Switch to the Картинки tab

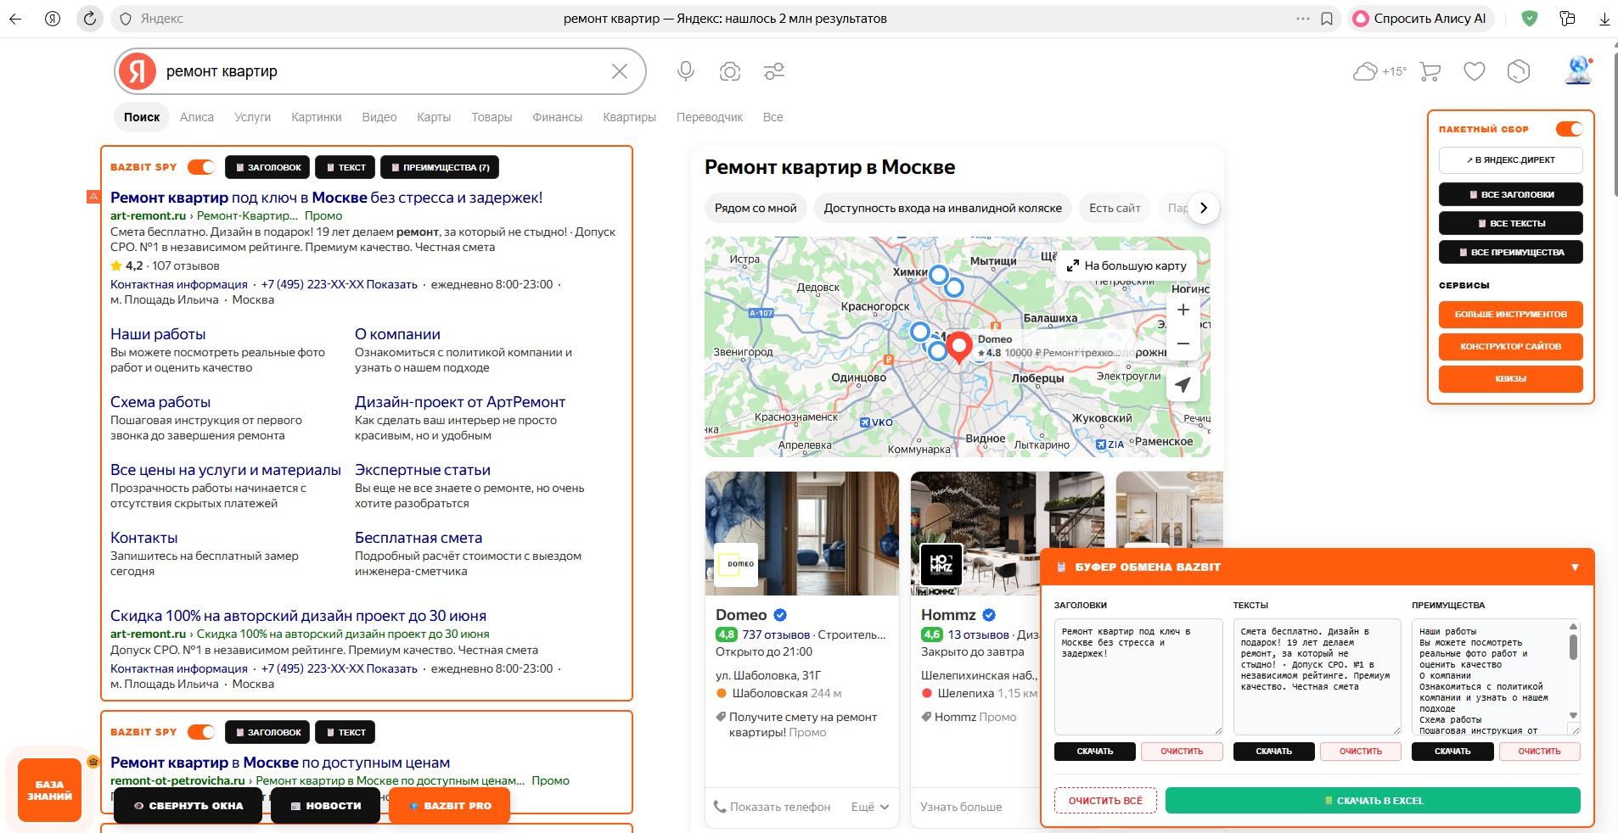point(317,117)
